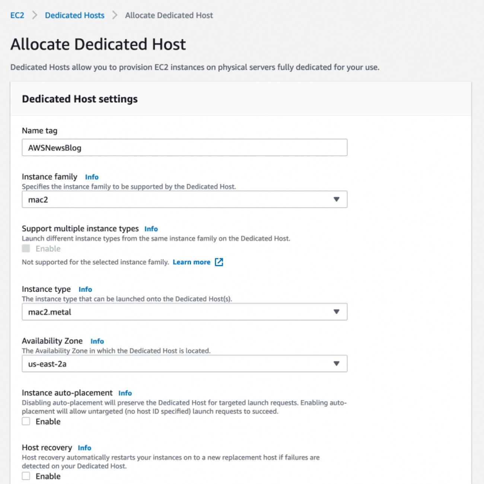
Task: Click Info next to Host recovery
Action: pyautogui.click(x=84, y=448)
